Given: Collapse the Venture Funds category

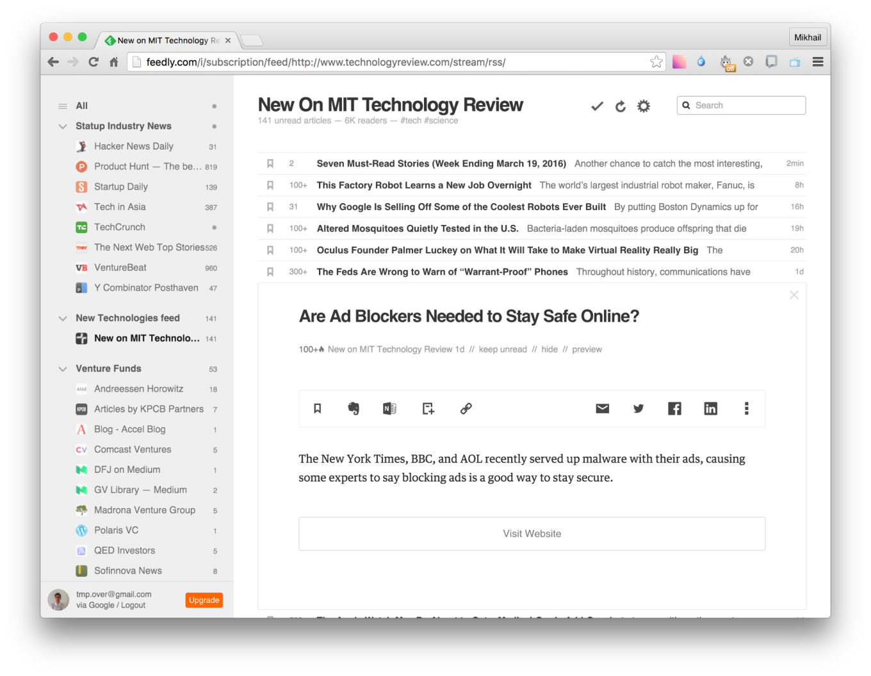Looking at the screenshot, I should point(63,369).
